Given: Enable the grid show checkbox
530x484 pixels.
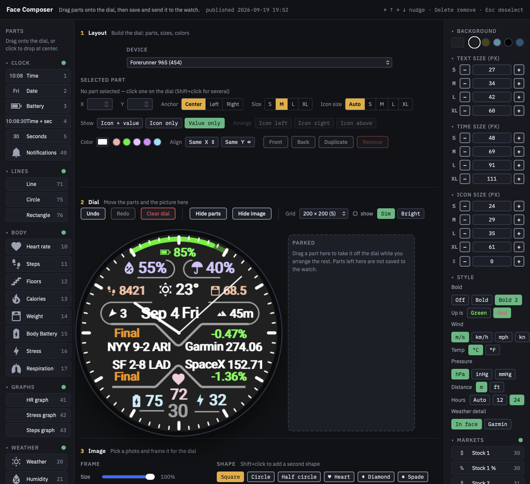Looking at the screenshot, I should tap(355, 214).
